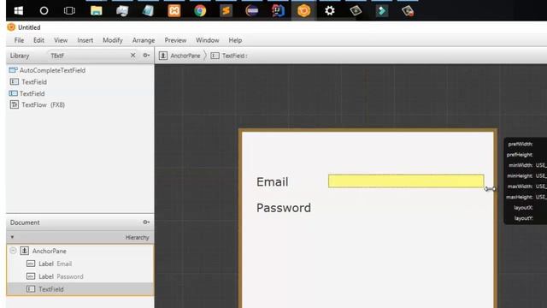
Task: Click AnchorPane in the breadcrumb bar
Action: (x=185, y=56)
